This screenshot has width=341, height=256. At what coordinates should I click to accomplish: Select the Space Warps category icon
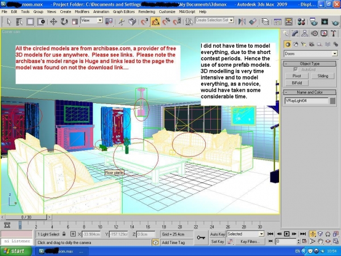pos(327,44)
